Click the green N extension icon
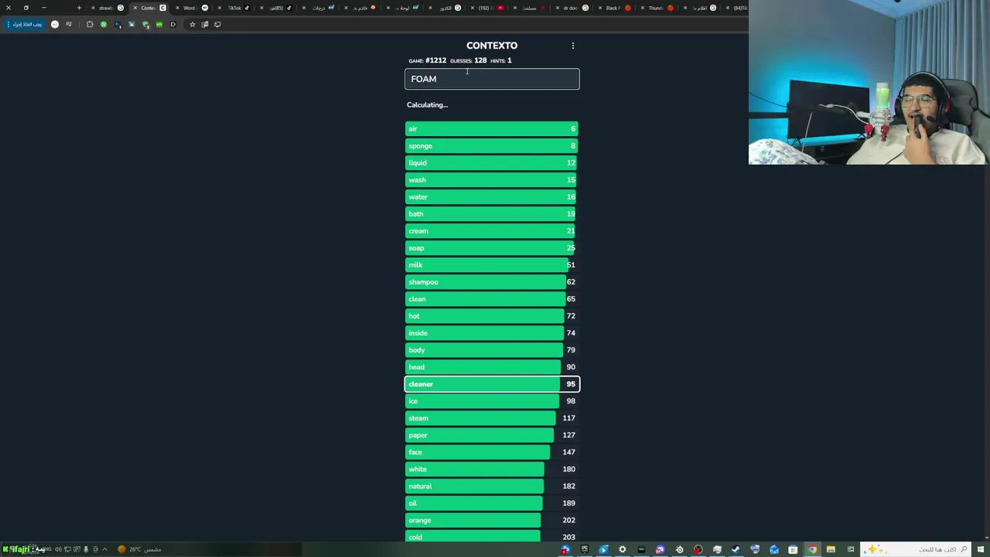 point(104,25)
